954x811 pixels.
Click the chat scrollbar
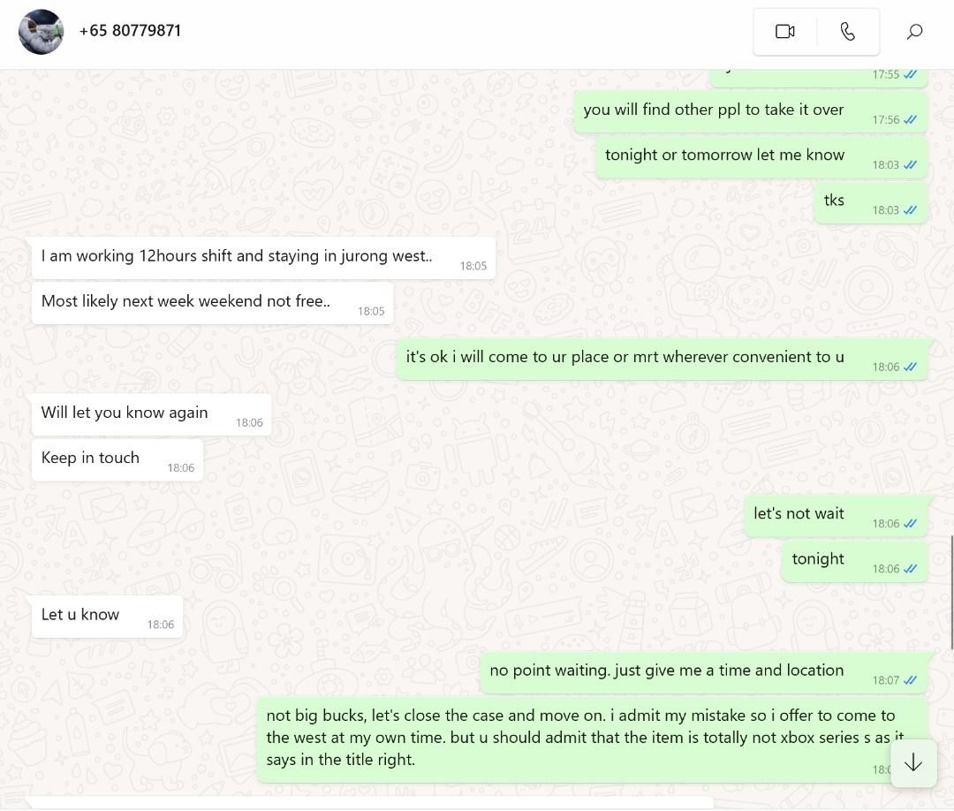(x=951, y=592)
